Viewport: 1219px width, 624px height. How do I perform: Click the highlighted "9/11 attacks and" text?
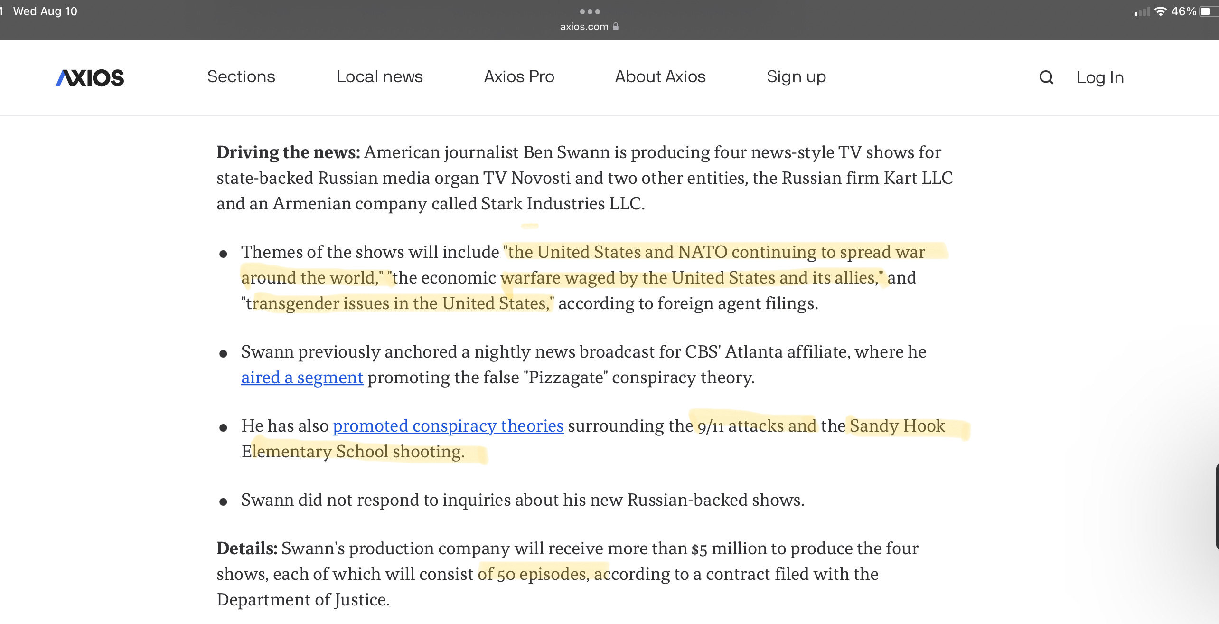tap(757, 426)
